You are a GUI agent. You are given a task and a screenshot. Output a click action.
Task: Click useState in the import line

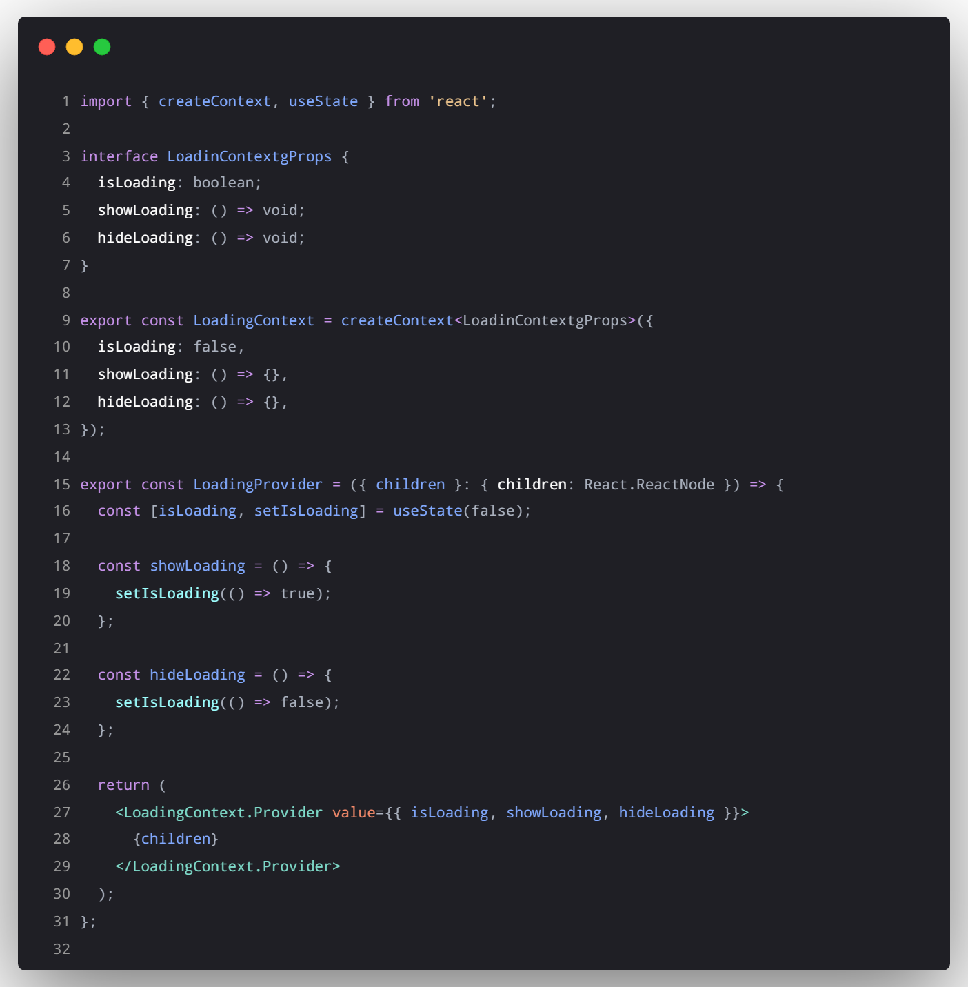tap(323, 101)
